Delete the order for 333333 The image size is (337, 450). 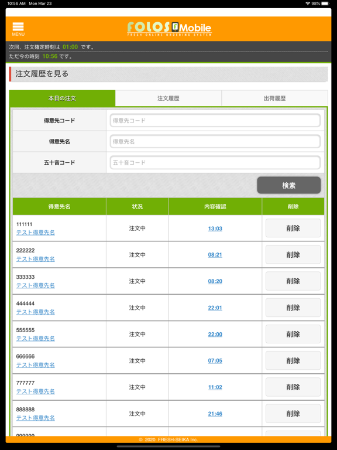click(293, 281)
